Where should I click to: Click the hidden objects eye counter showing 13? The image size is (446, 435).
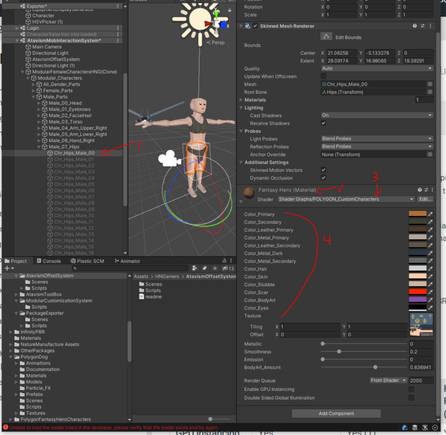point(229,268)
